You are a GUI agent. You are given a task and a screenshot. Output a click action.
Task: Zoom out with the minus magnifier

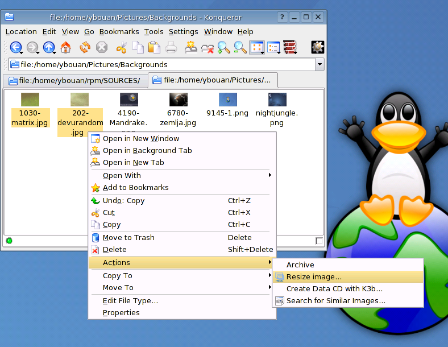240,47
